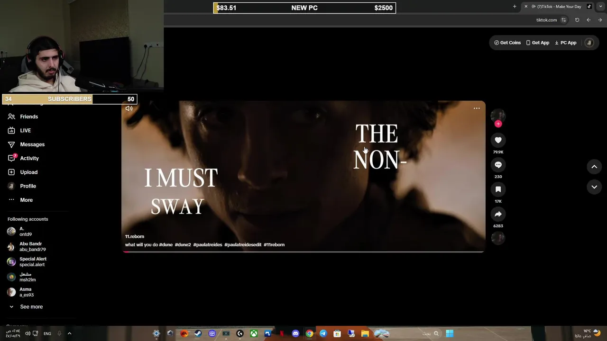Open the #dune2 hashtag
The height and width of the screenshot is (341, 607).
pos(183,245)
